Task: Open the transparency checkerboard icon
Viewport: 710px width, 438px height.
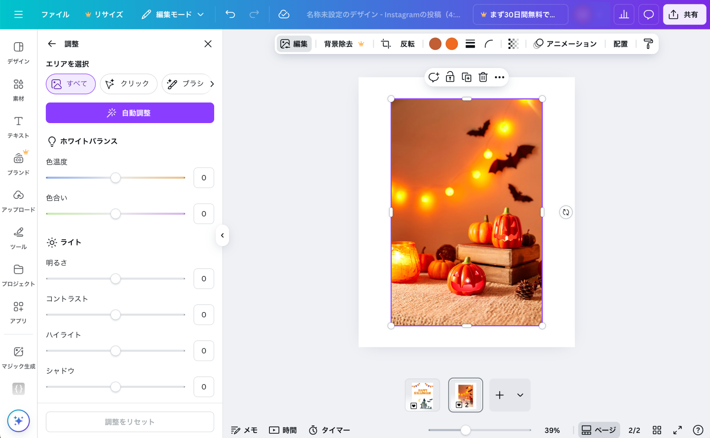Action: 513,44
